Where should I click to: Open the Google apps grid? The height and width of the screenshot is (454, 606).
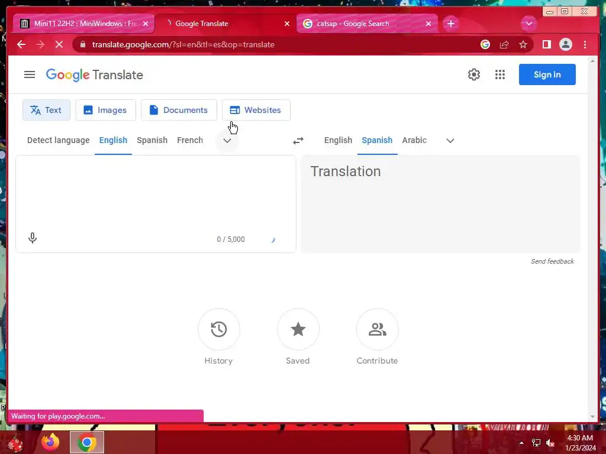pos(499,74)
